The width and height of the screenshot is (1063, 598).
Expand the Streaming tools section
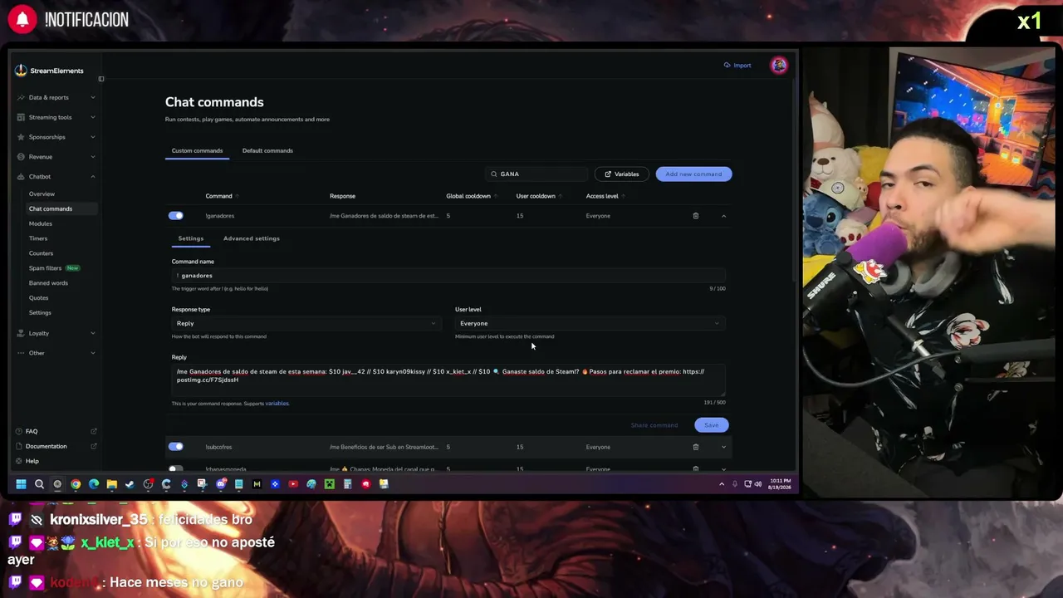coord(56,117)
